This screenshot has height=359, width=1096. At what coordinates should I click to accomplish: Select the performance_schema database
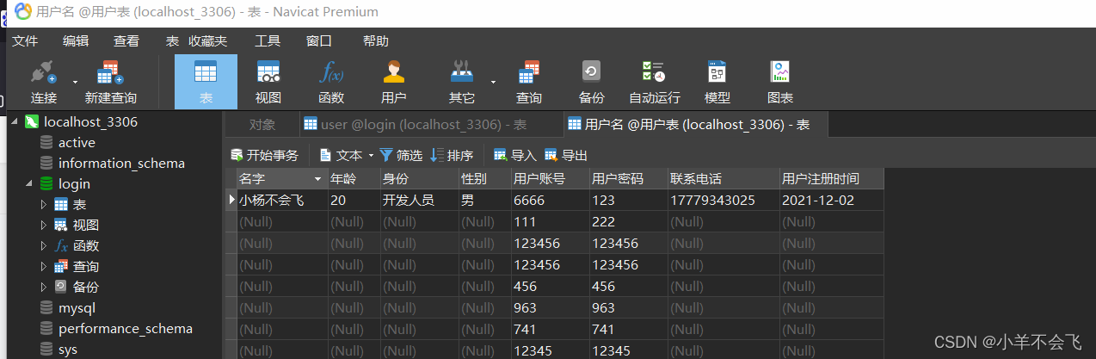click(126, 329)
